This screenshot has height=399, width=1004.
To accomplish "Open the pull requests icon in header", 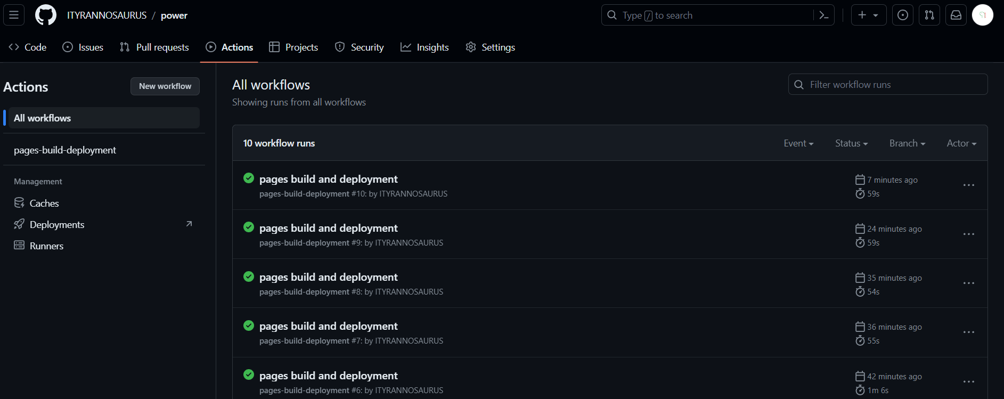I will point(929,15).
